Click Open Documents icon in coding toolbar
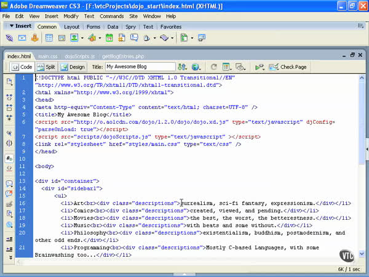This screenshot has height=277, width=369. tap(9, 81)
